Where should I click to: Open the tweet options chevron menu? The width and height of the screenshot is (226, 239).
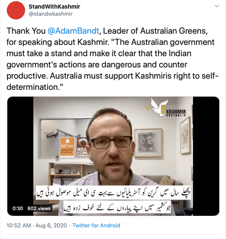click(x=217, y=6)
